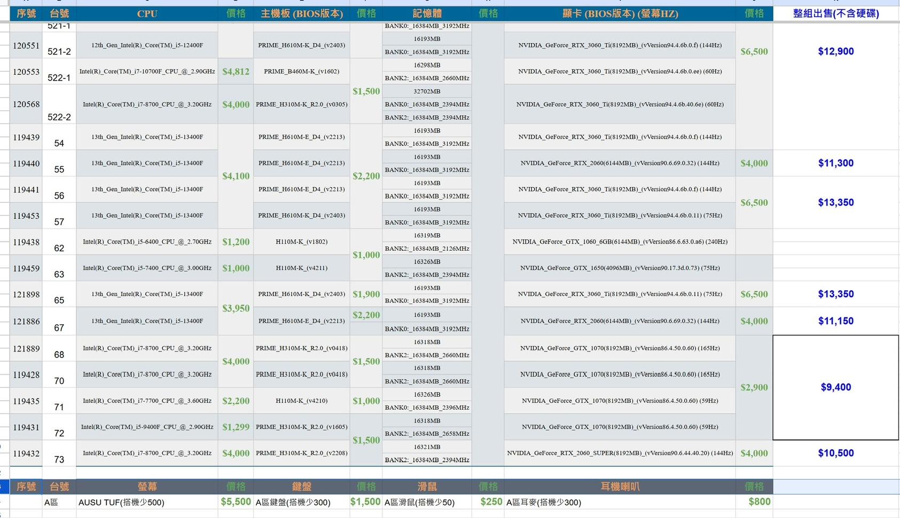Select the CPU column header

coord(147,13)
